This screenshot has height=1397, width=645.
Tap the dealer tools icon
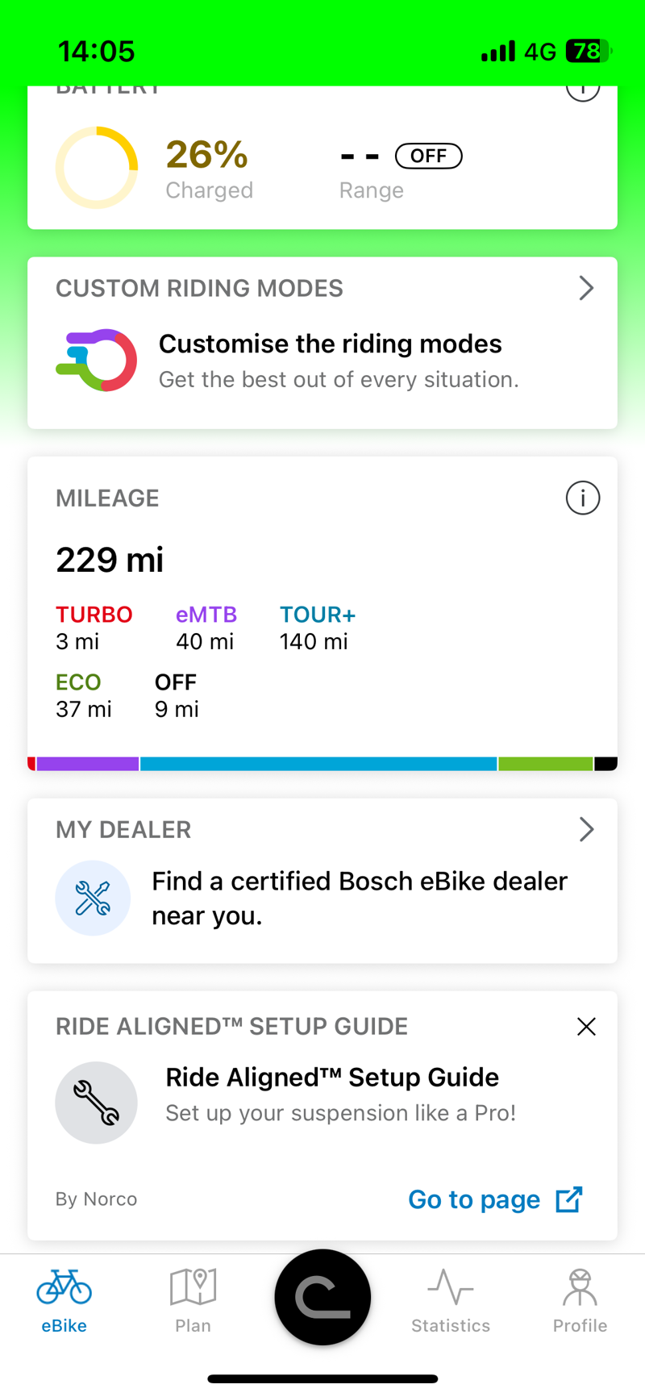tap(93, 898)
